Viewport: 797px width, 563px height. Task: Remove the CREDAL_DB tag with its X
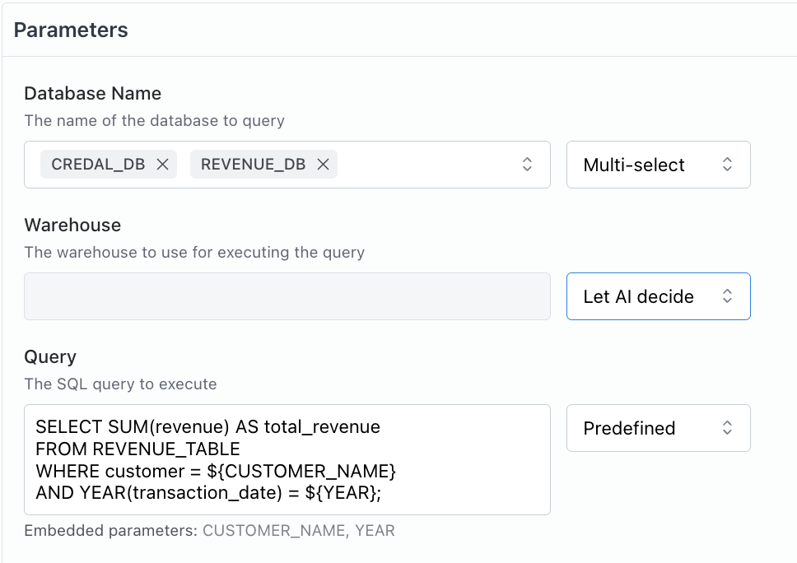click(x=162, y=165)
